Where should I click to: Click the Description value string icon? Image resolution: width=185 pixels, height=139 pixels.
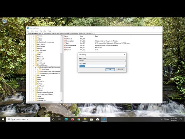click(x=65, y=41)
